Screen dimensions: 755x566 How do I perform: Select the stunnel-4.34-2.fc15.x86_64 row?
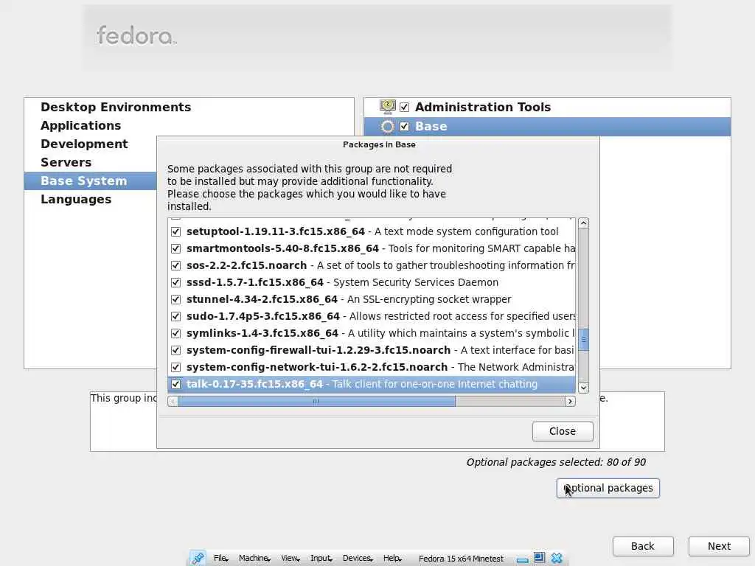[372, 299]
